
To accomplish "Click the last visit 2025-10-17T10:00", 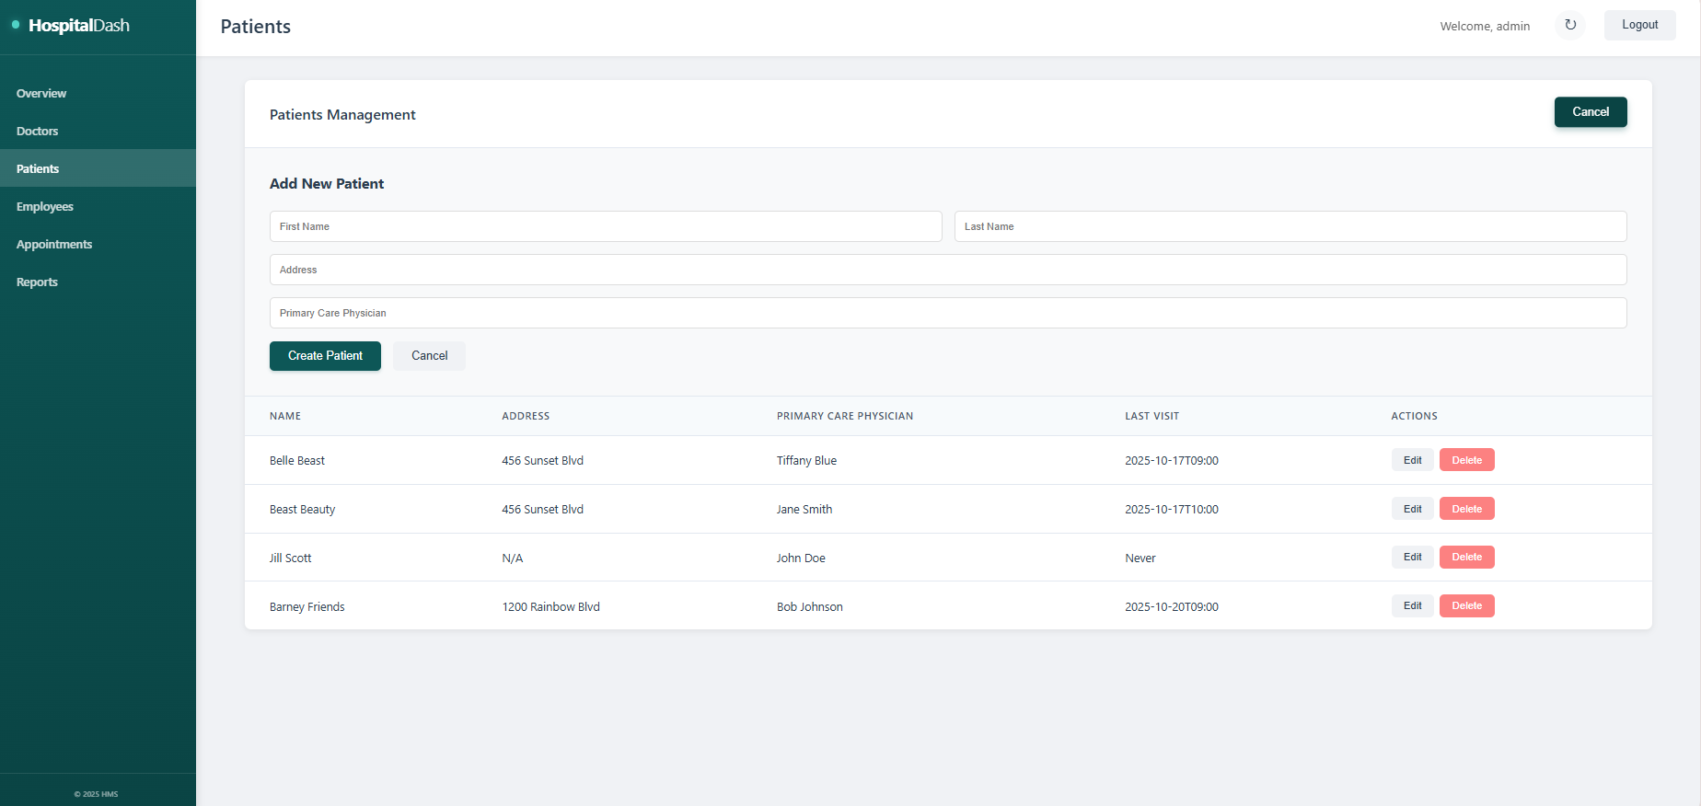I will coord(1172,510).
